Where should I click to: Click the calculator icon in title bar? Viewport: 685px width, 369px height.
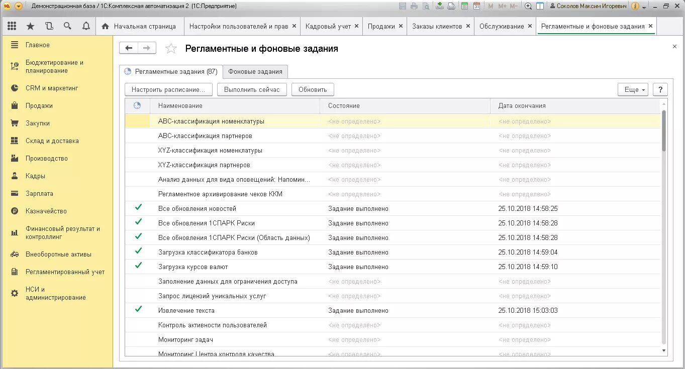pos(464,6)
